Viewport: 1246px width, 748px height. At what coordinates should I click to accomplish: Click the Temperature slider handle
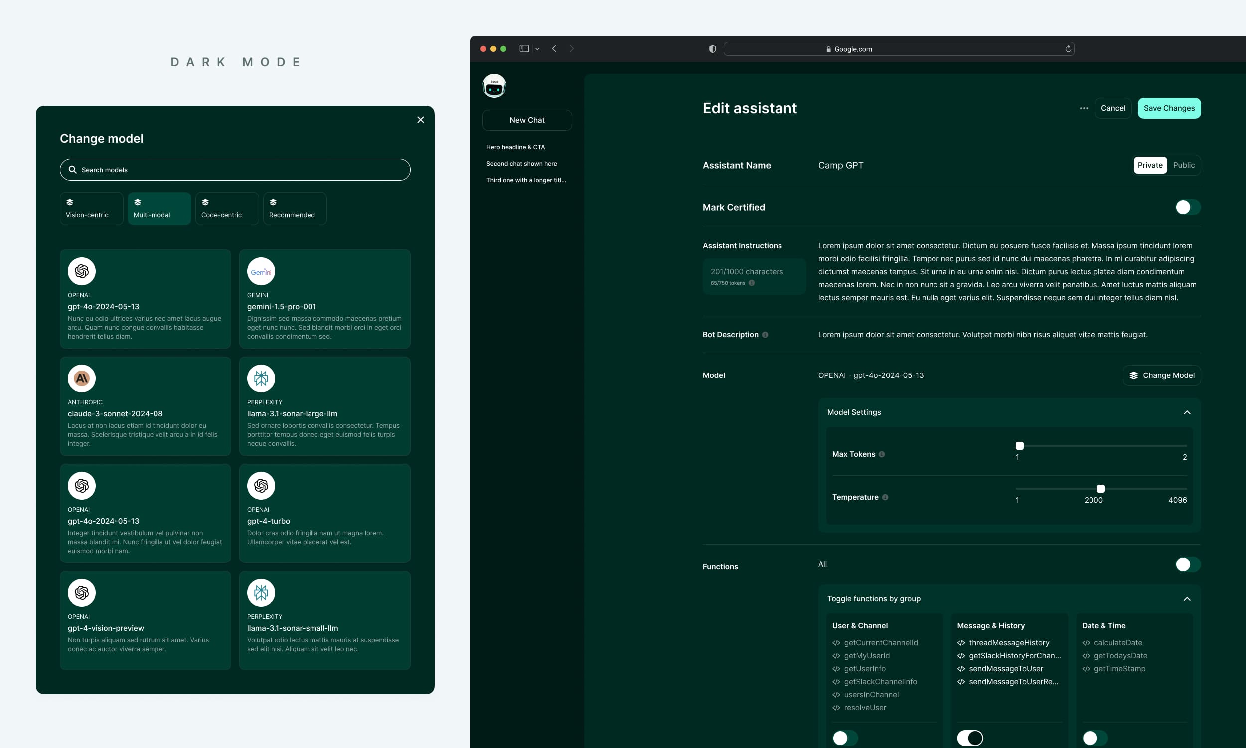tap(1100, 489)
